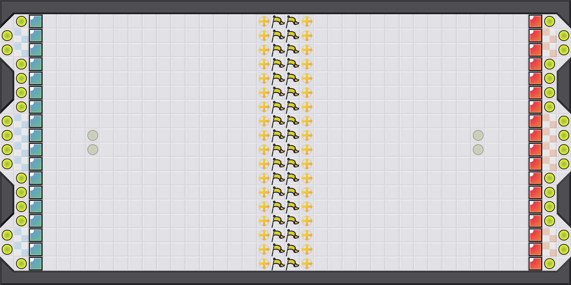
Task: Click the right yellow flag in the bottom row
Action: [292, 264]
